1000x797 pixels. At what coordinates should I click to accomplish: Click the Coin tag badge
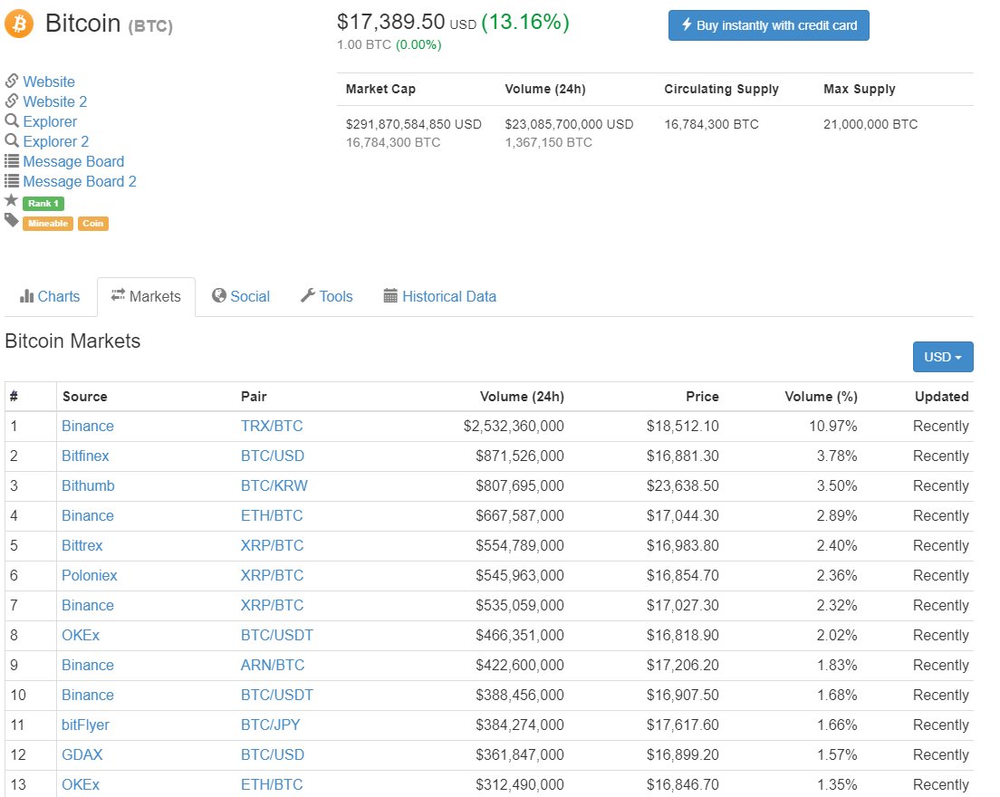[x=93, y=223]
